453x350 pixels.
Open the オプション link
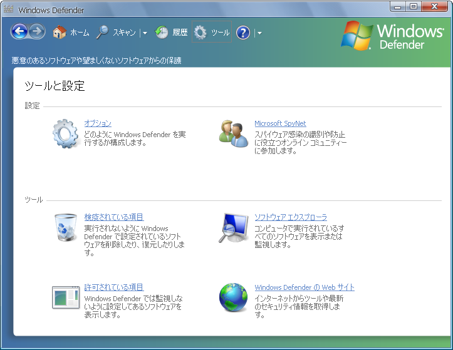(98, 123)
